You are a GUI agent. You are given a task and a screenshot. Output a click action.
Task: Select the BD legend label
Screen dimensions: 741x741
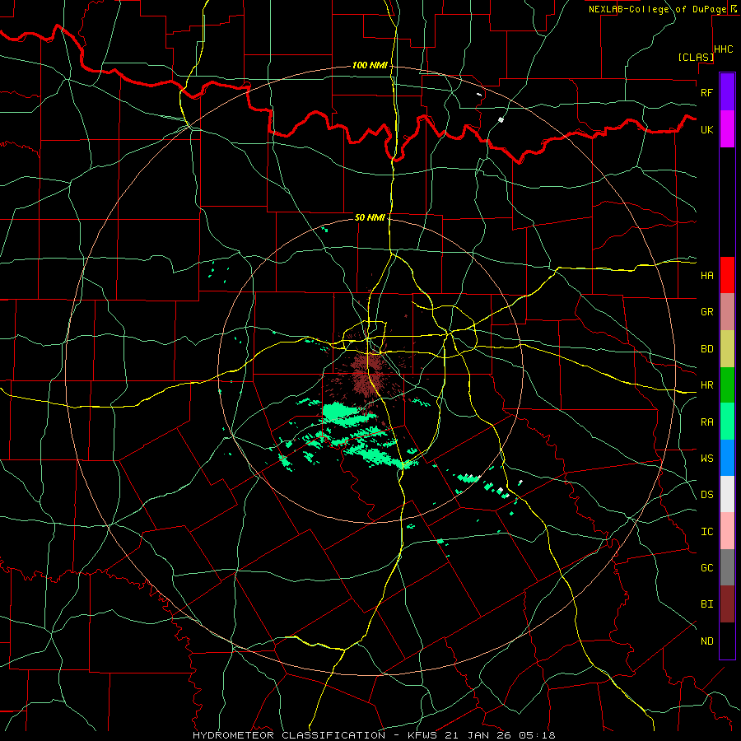[x=707, y=349]
